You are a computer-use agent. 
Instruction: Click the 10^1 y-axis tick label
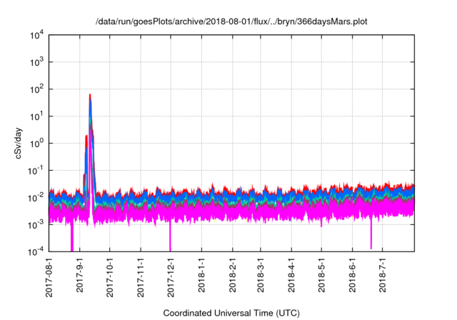[37, 116]
